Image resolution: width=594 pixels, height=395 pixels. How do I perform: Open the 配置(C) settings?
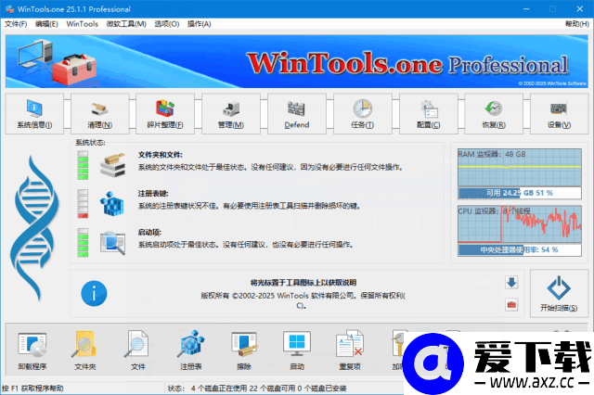pos(429,114)
